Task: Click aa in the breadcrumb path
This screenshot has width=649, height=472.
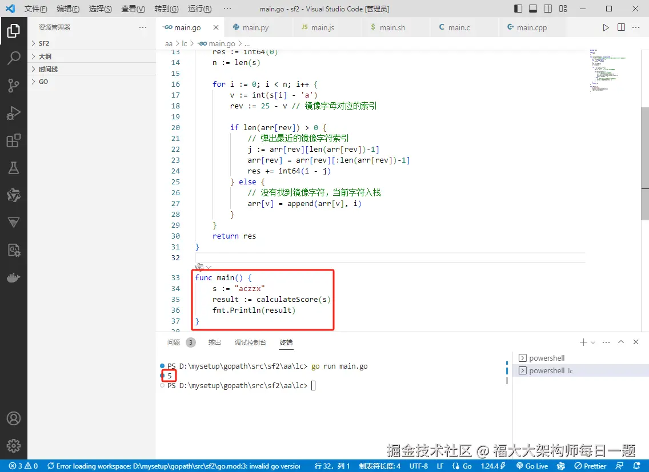Action: (x=169, y=43)
